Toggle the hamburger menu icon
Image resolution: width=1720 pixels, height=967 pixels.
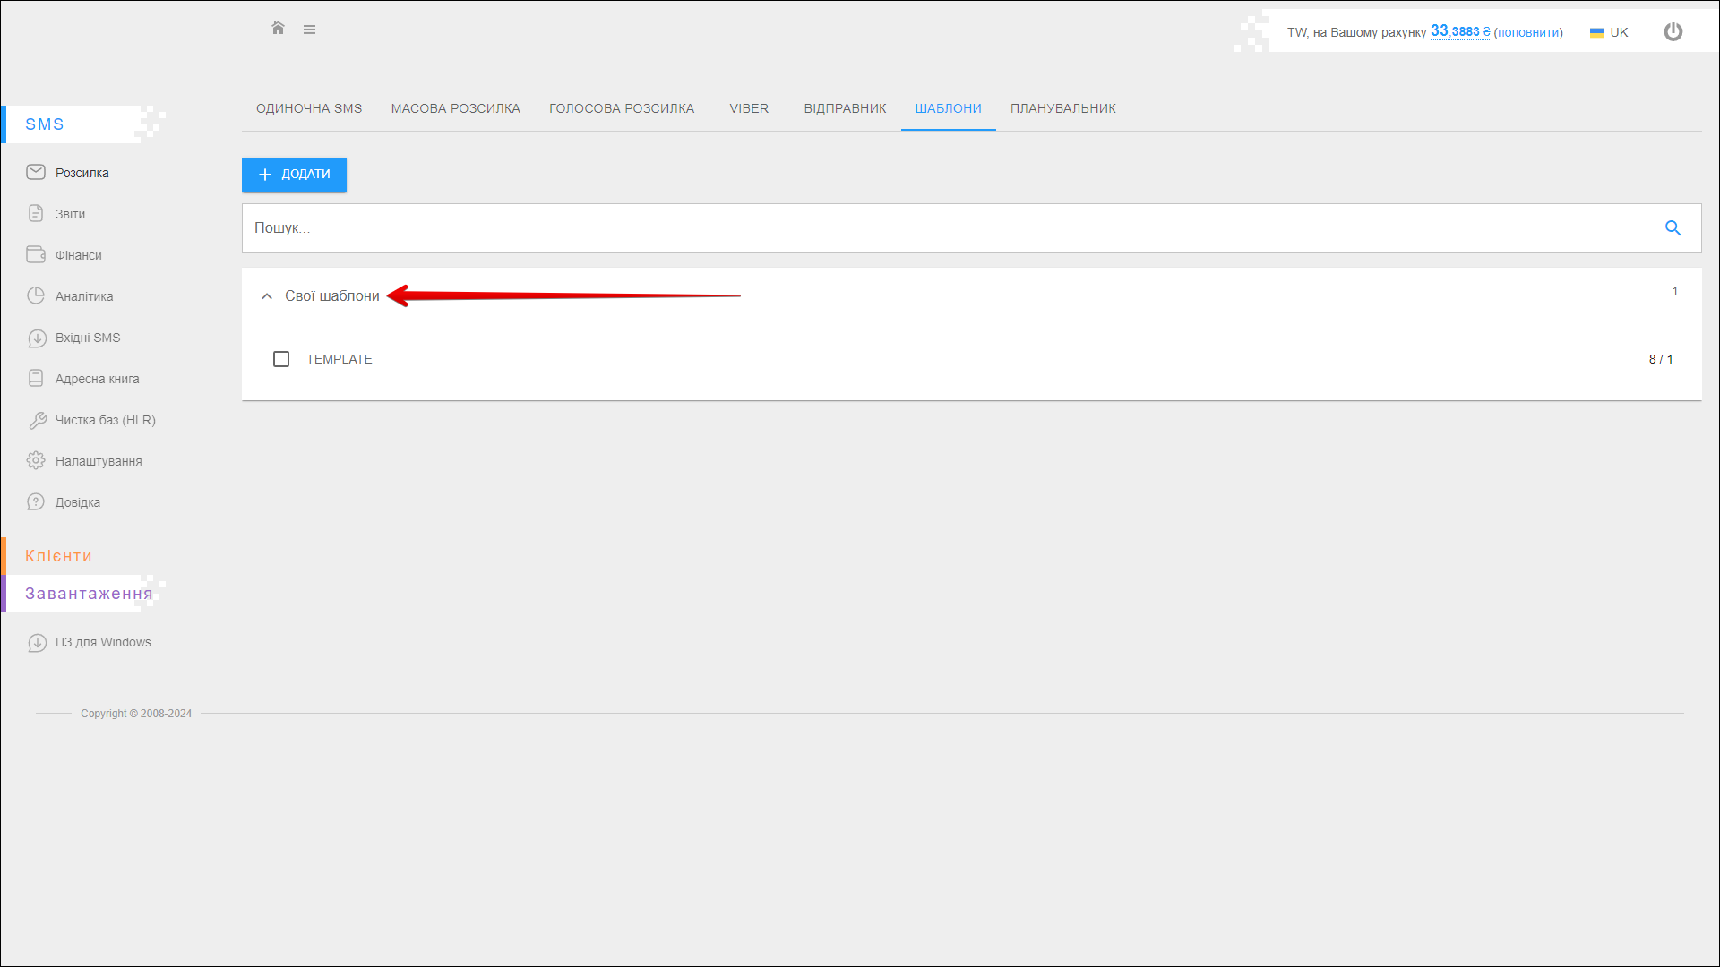point(309,30)
